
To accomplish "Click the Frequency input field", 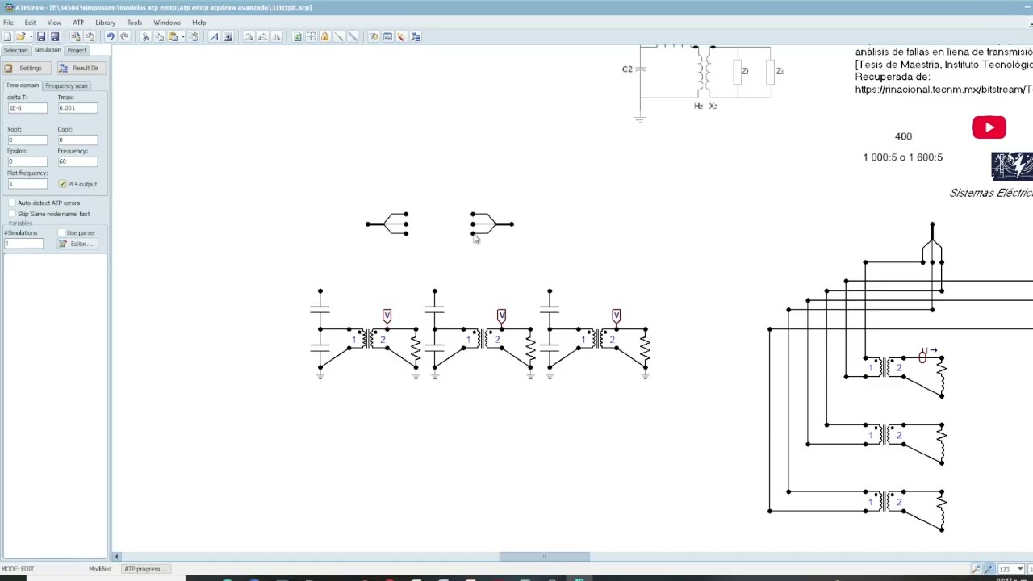I will pyautogui.click(x=77, y=161).
